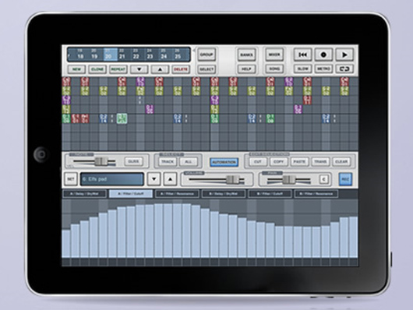Switch to the A / Filter / Cutoff tab
Image resolution: width=413 pixels, height=310 pixels.
131,194
